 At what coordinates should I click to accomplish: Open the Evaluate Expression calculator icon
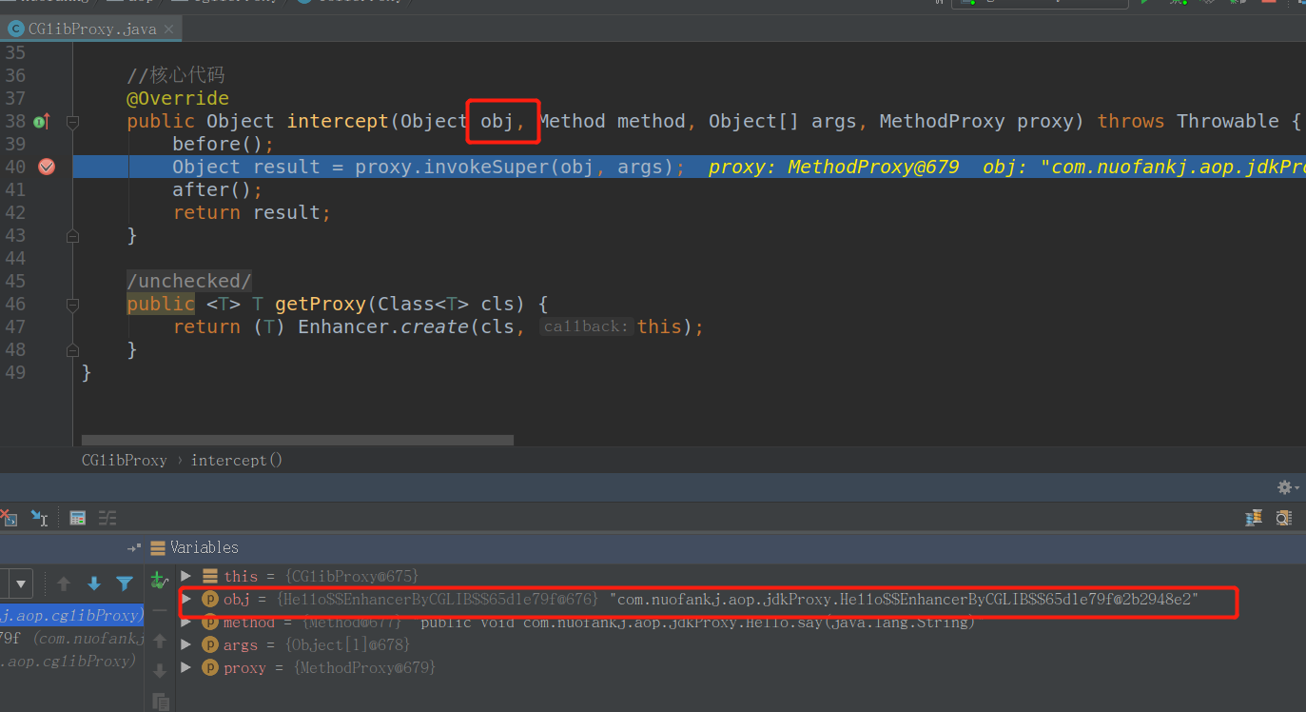(78, 518)
